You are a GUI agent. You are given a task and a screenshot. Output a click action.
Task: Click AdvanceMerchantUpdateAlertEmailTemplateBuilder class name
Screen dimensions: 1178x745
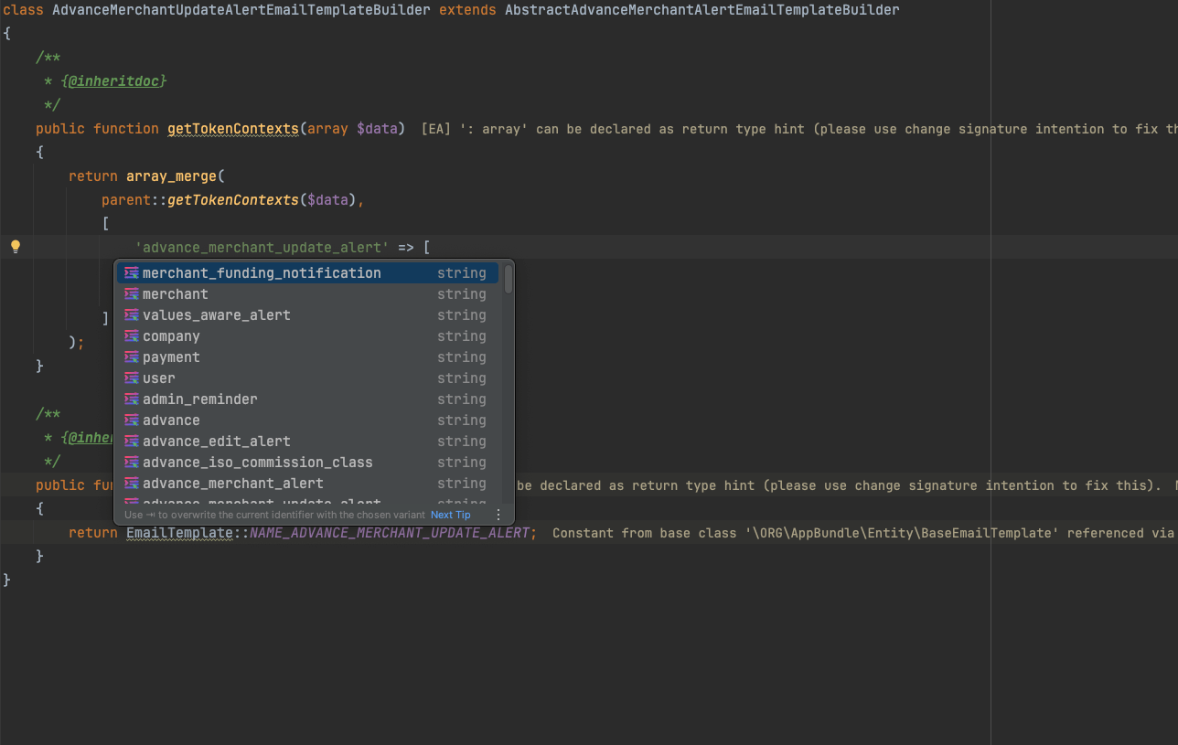click(241, 10)
